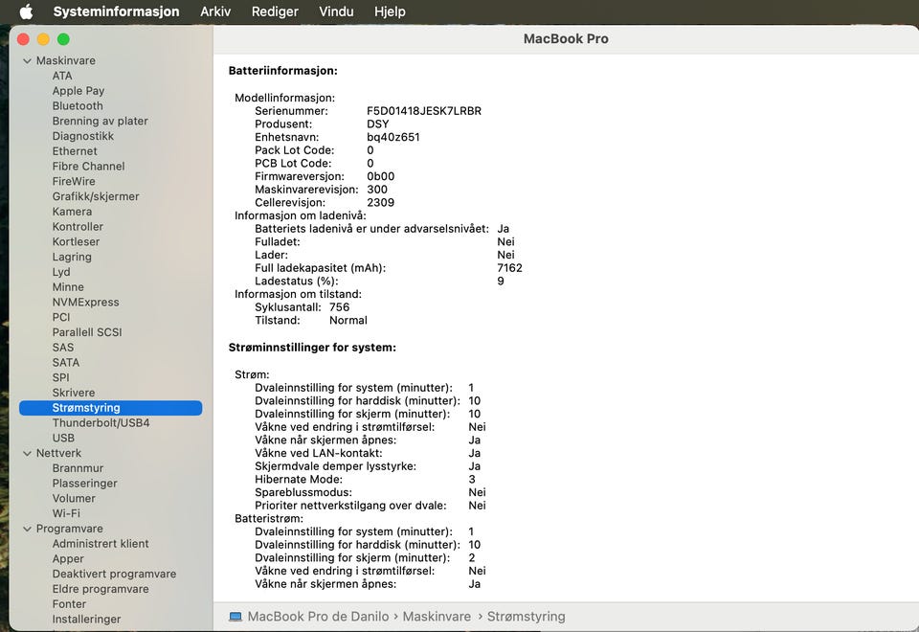Collapse the Nettverk section
The image size is (919, 632).
pyautogui.click(x=27, y=453)
